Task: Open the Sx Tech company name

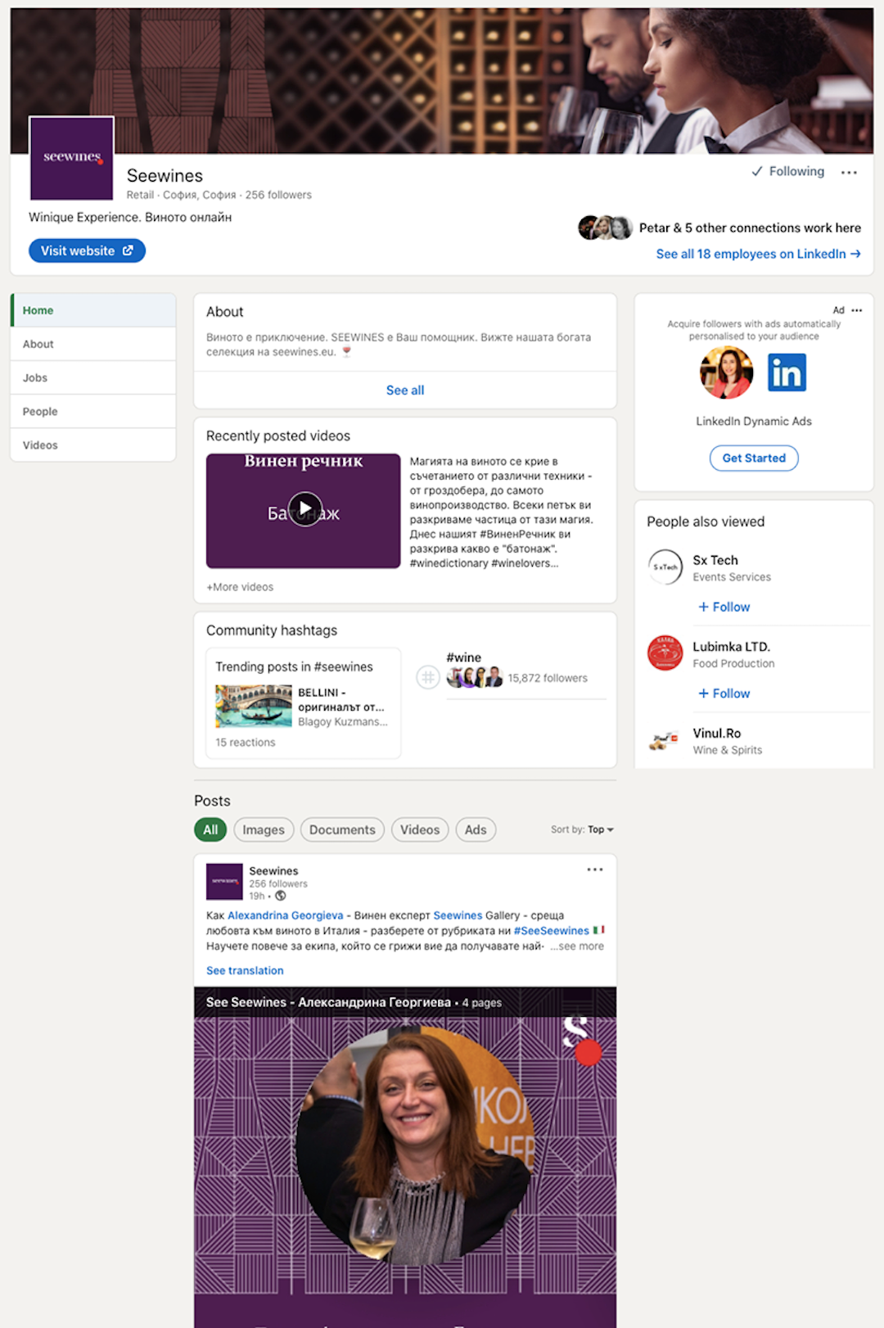Action: pos(715,560)
